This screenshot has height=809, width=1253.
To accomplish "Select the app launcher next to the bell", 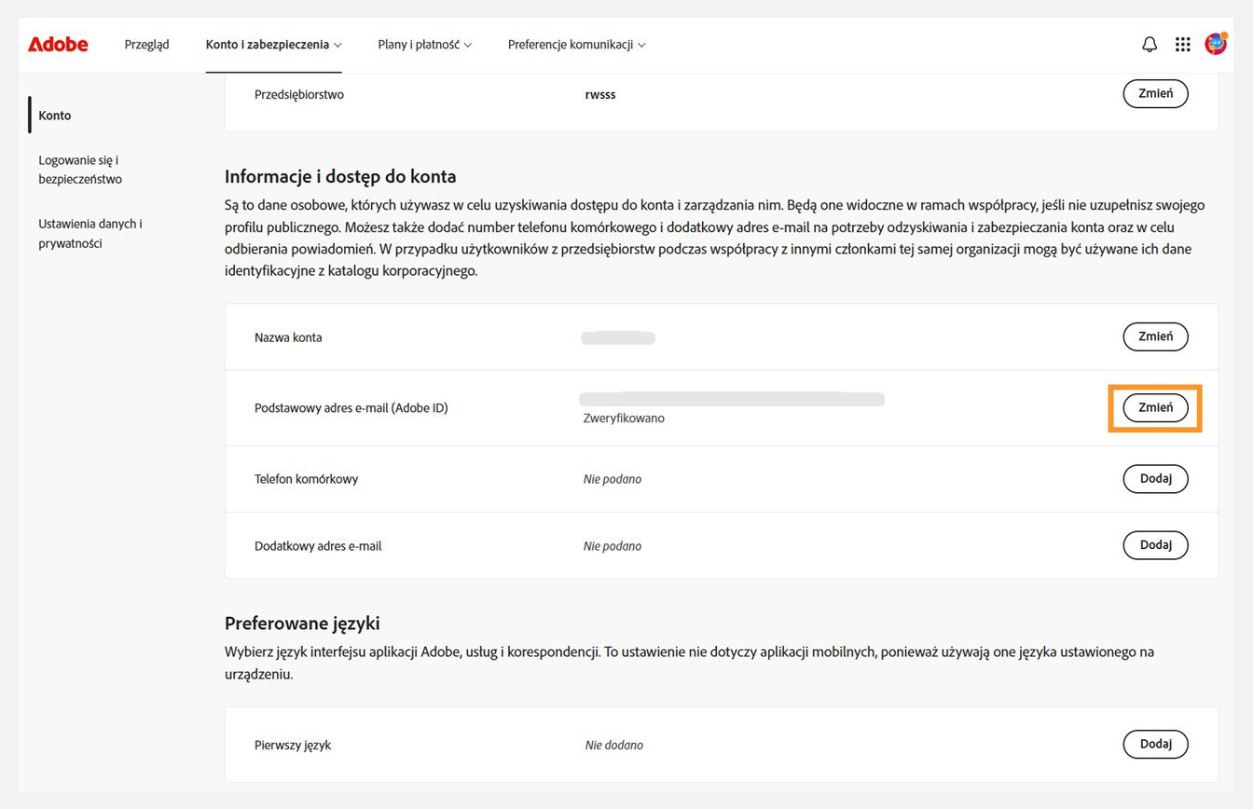I will pyautogui.click(x=1182, y=44).
